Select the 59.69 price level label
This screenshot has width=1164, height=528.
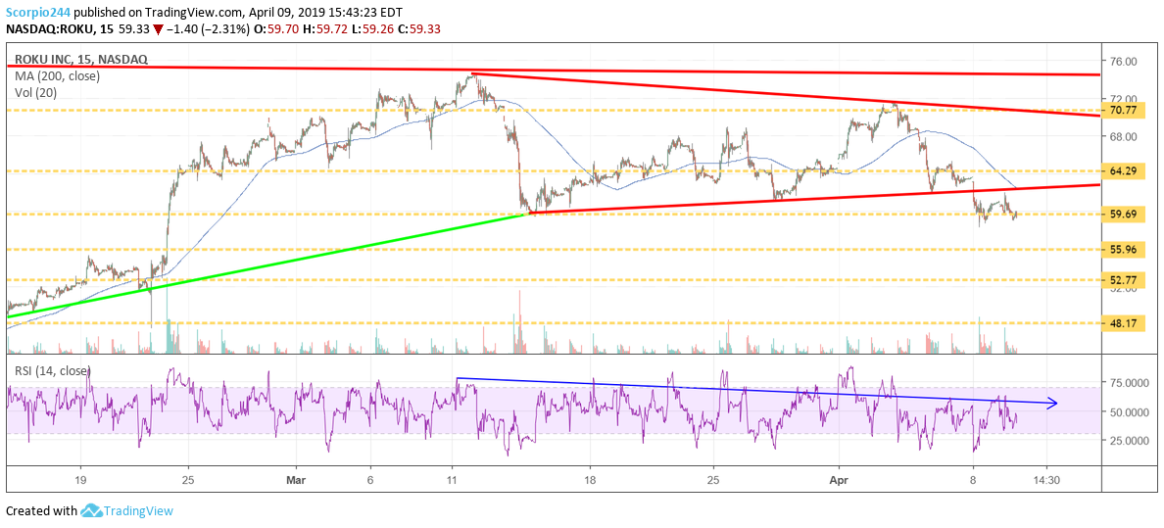point(1123,214)
